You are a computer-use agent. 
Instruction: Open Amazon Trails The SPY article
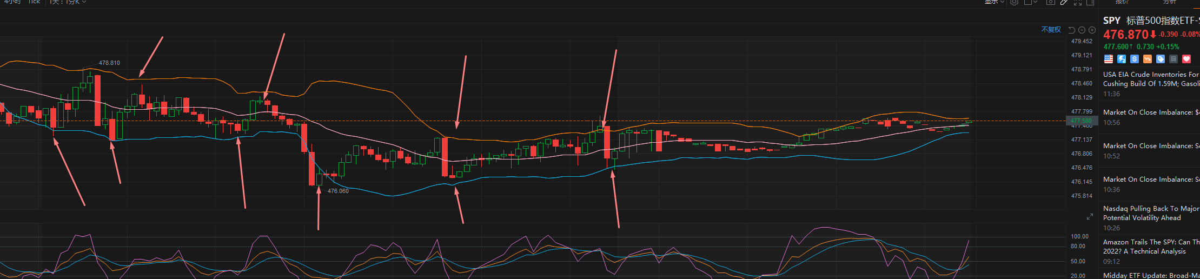(x=1151, y=247)
